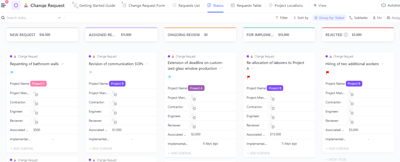The image size is (400, 162).
Task: Switch to the Requests Table tab
Action: click(x=246, y=5)
